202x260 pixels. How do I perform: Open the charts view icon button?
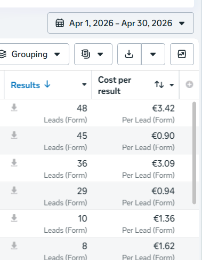pyautogui.click(x=182, y=54)
